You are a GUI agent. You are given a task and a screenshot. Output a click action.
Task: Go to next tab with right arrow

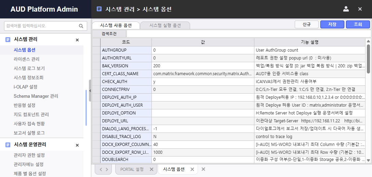coord(107,169)
